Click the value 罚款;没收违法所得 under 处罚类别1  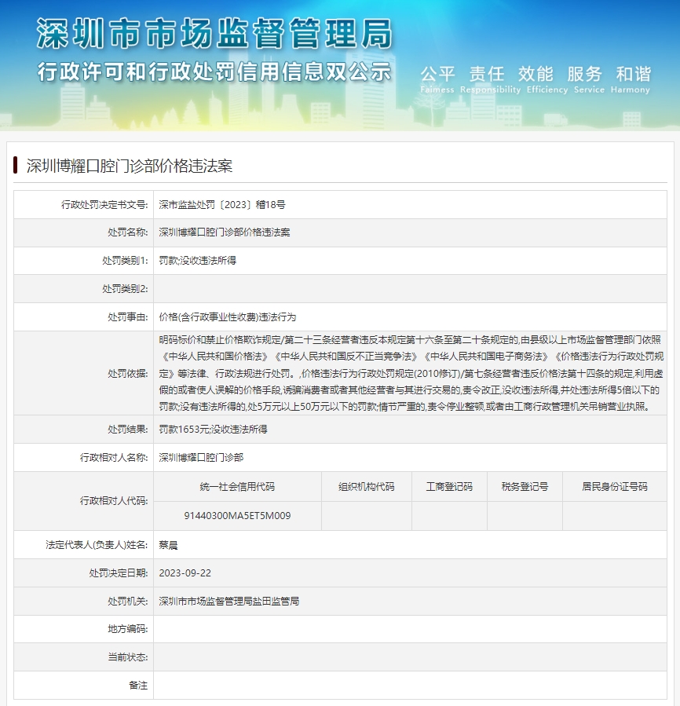[197, 261]
